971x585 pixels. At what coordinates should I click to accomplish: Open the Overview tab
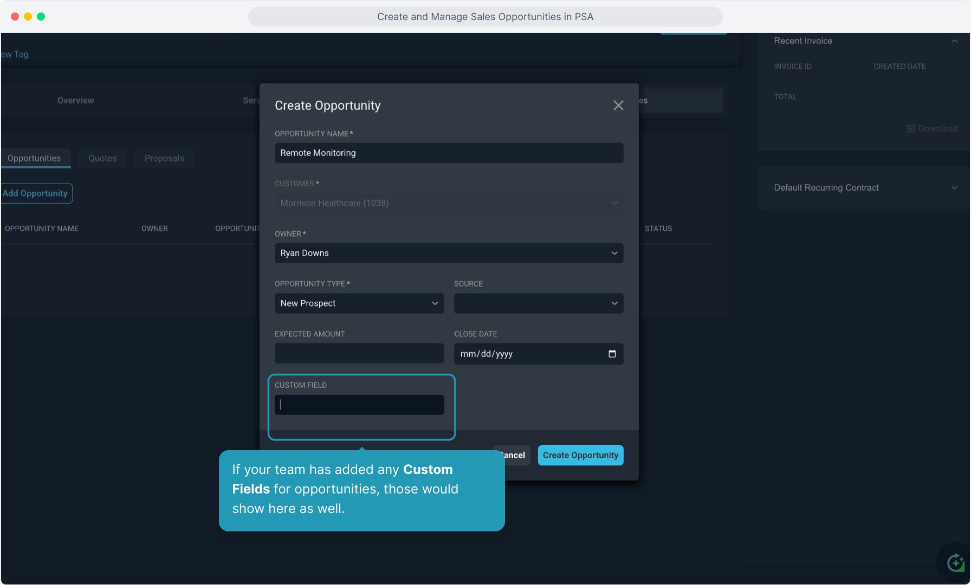(x=75, y=101)
